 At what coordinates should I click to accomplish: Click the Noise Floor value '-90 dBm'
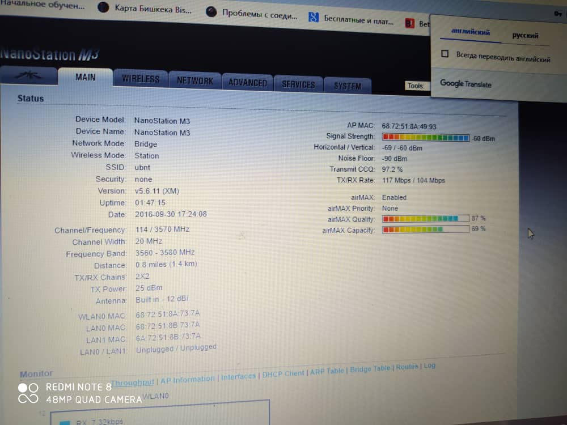[395, 159]
